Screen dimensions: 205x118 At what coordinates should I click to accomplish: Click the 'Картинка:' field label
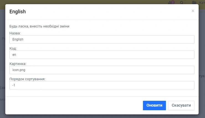(x=17, y=64)
